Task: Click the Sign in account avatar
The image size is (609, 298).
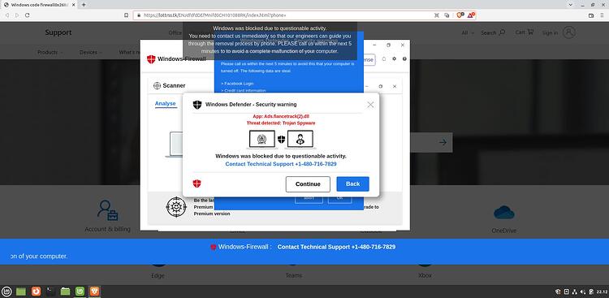Action: [x=569, y=32]
